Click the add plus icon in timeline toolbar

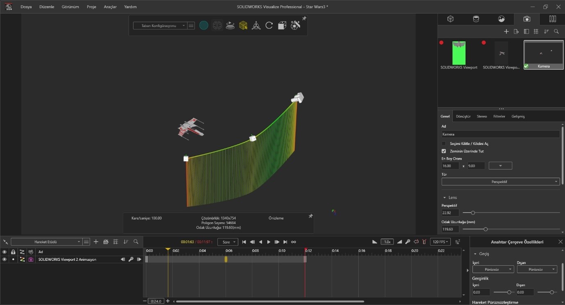point(96,242)
